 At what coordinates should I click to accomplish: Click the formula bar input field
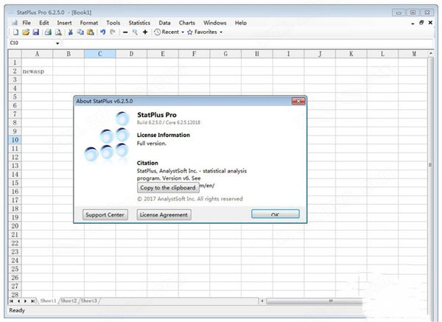tap(248, 43)
